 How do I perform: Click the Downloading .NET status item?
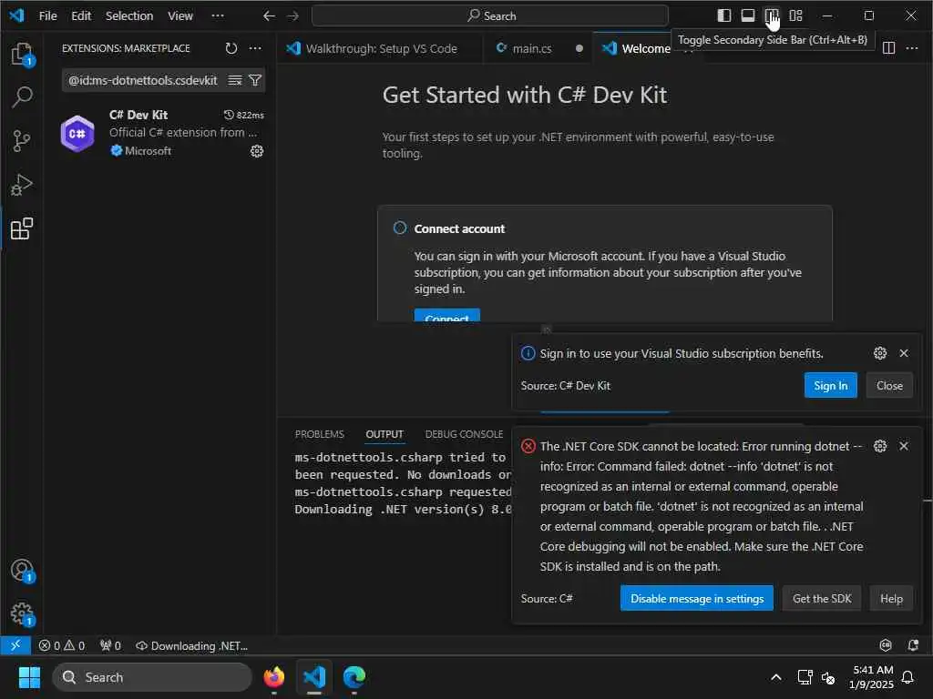[x=191, y=645]
